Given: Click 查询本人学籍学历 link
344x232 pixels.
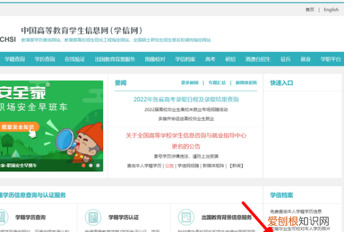Looking at the screenshot, I should [x=144, y=166].
